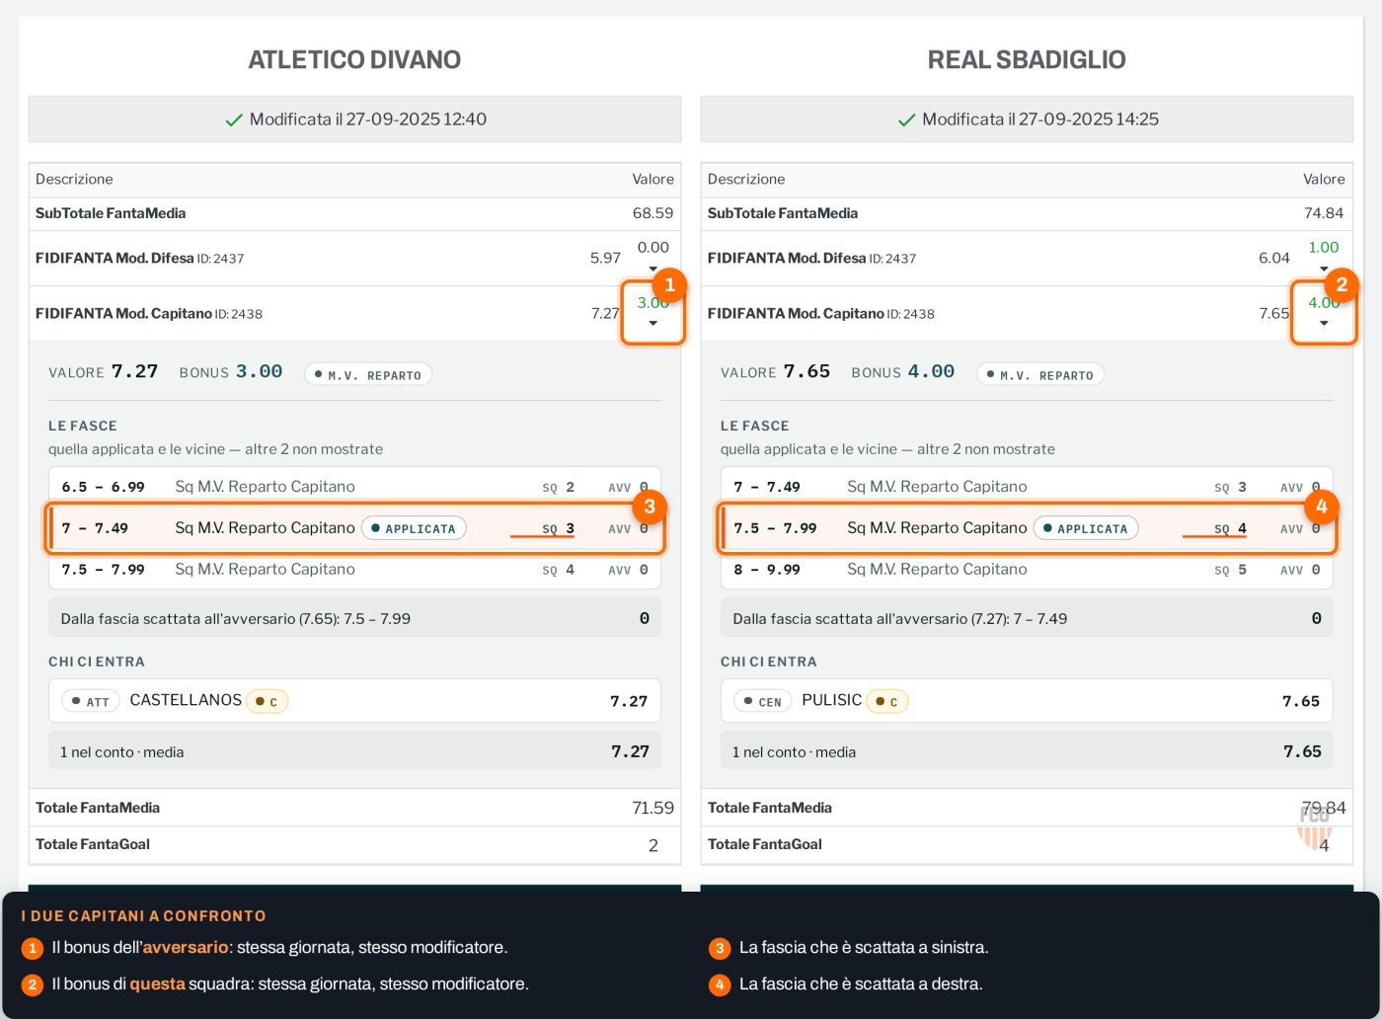Expand Real Sbadiglio Mod. Difesa arrow

(x=1324, y=270)
